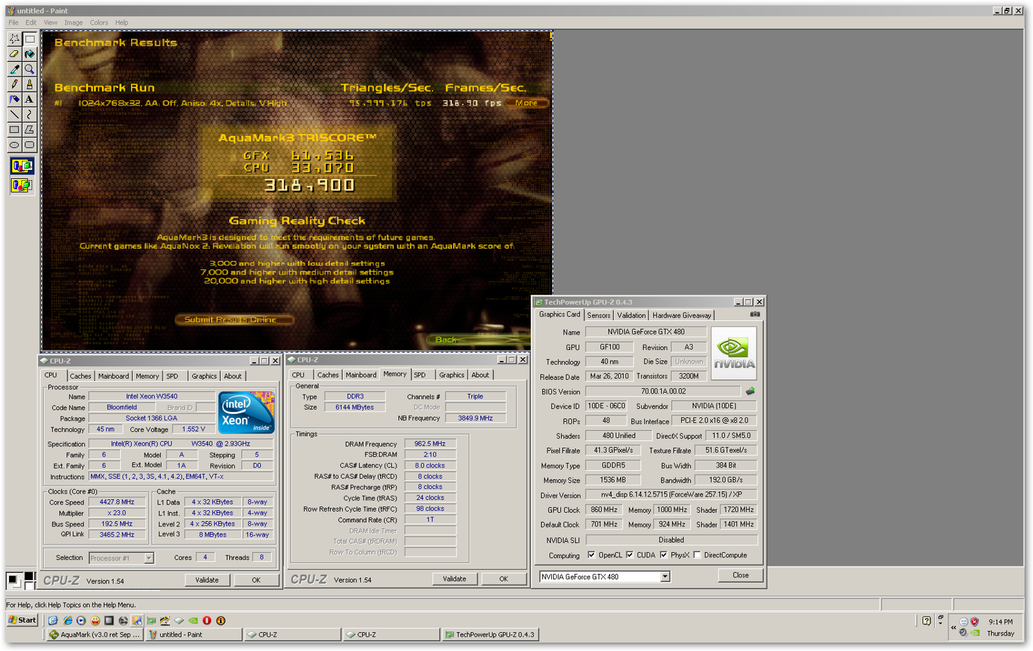Click the GPU Name field NVIDIA GeForce GTX 480
Viewport: 1033px width, 651px height.
[646, 332]
